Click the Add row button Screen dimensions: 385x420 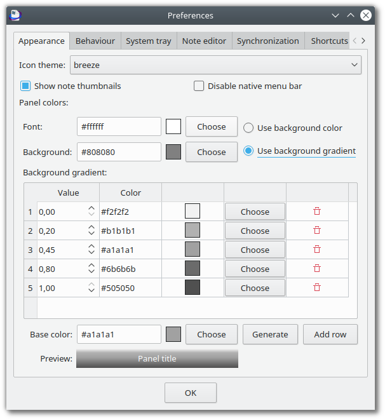(x=330, y=334)
